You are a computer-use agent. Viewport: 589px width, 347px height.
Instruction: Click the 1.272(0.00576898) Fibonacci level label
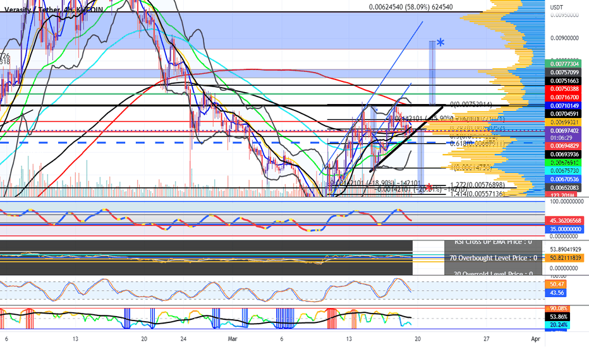[x=477, y=185]
